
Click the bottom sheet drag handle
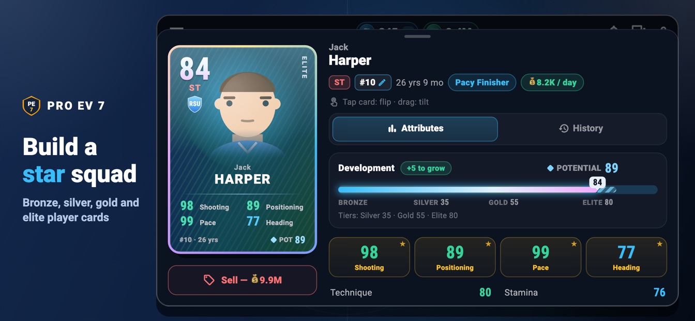(x=417, y=36)
